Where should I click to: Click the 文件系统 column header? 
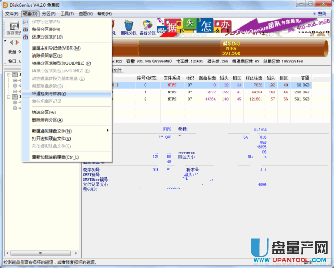pyautogui.click(x=172, y=78)
